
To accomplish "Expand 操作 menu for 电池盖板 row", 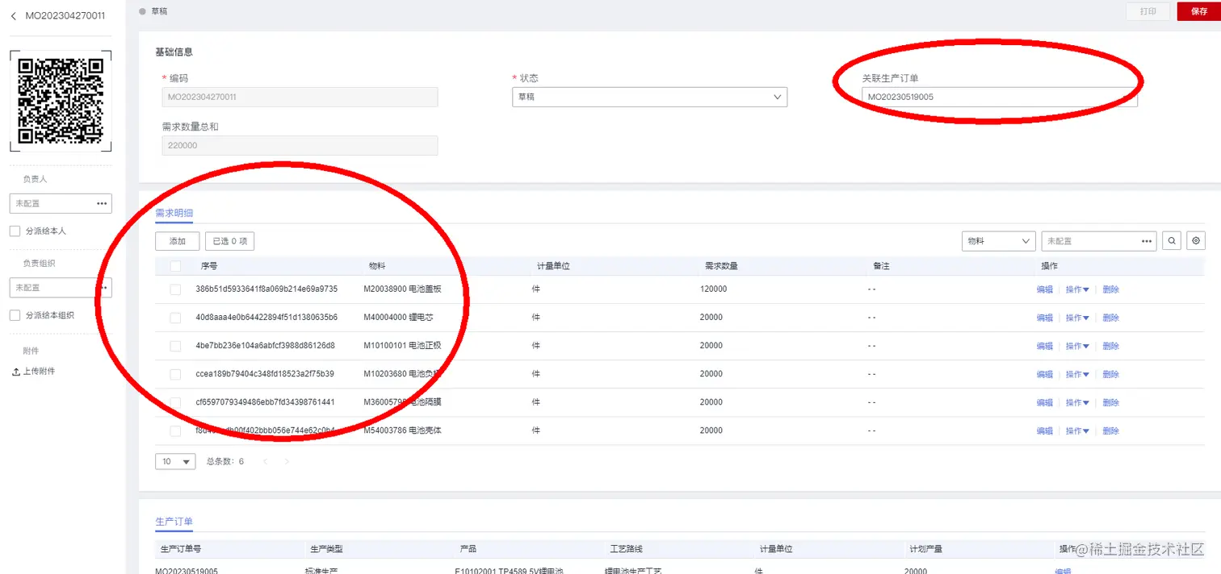I will click(x=1077, y=289).
